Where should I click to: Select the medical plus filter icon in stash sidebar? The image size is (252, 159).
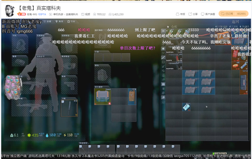click(163, 62)
